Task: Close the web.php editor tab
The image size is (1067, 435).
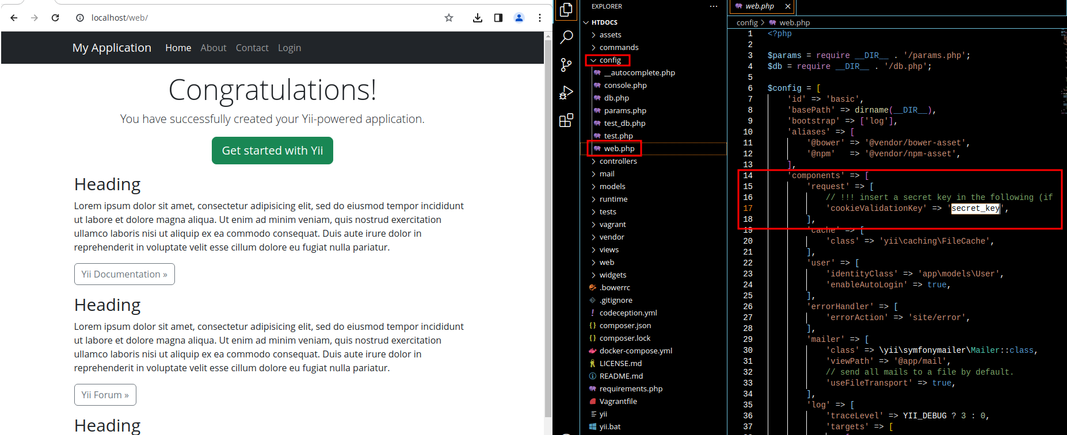Action: 788,6
